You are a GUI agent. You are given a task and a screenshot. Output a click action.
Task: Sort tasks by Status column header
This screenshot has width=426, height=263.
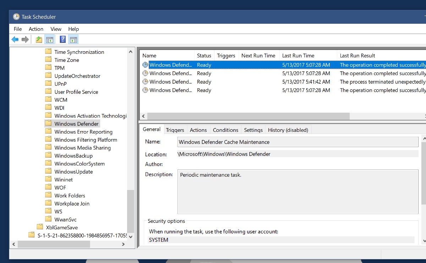coord(204,56)
